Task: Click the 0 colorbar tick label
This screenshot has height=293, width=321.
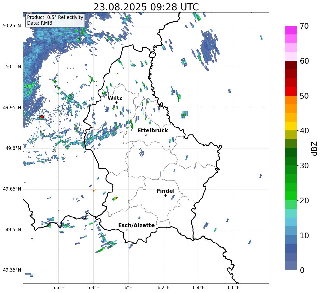Action: click(x=302, y=270)
